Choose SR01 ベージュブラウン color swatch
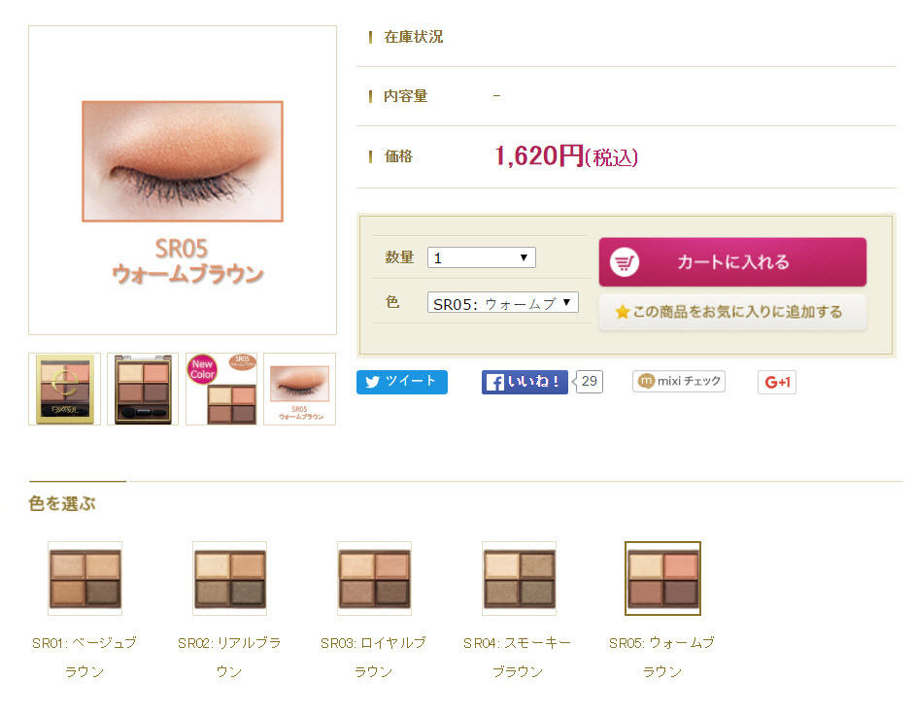 tap(85, 579)
